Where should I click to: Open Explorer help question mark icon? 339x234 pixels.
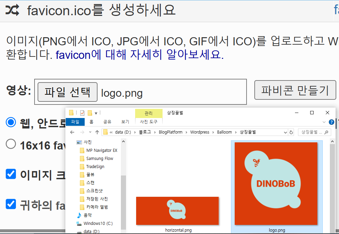[331, 122]
